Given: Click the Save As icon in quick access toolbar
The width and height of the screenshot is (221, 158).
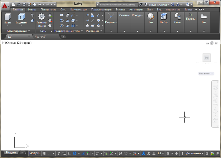Looking at the screenshot, I should (29, 5).
